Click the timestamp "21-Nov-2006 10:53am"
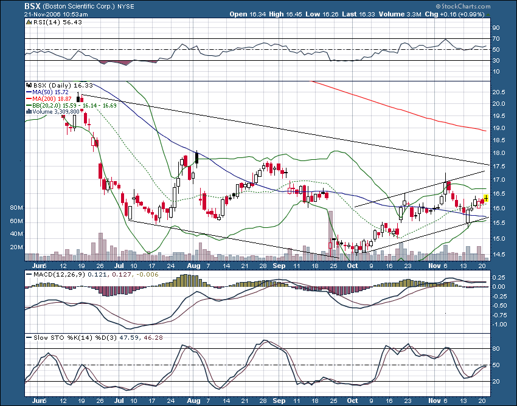 56,15
